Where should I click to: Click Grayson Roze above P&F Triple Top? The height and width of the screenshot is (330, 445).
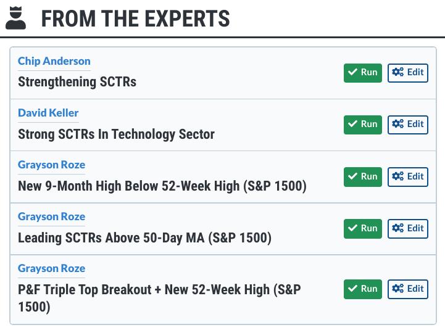(52, 268)
